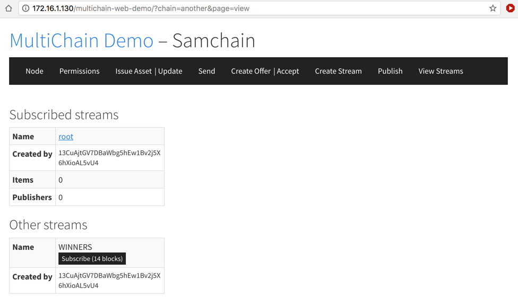The image size is (518, 305).
Task: Click the Name label in the root stream table
Action: [23, 137]
